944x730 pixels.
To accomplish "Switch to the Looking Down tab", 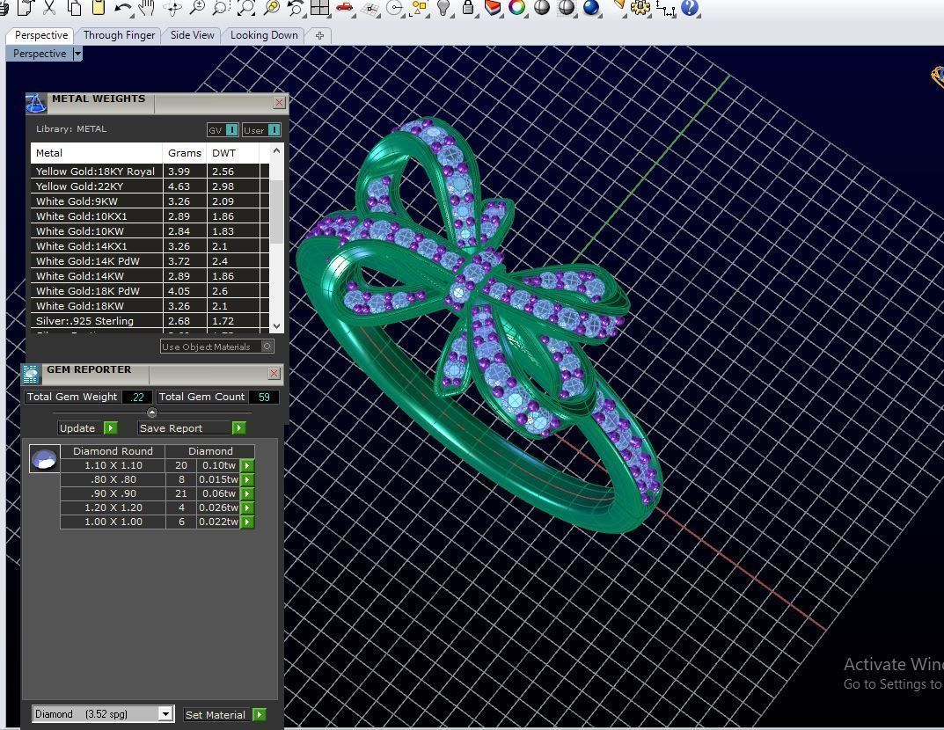I will tap(264, 35).
